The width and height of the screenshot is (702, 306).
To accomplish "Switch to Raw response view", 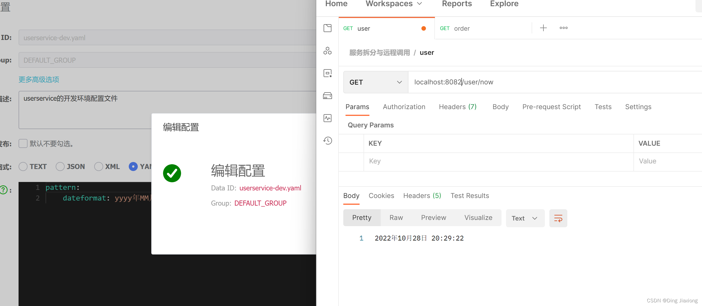I will (x=396, y=218).
